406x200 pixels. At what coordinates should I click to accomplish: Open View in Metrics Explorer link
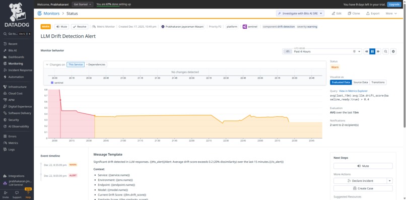tap(353, 91)
